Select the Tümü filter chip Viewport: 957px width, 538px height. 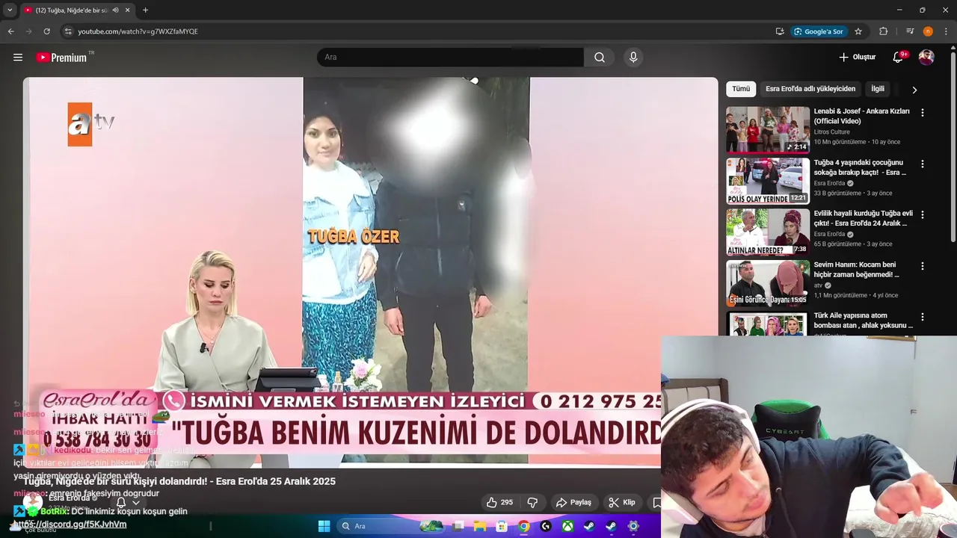[741, 89]
